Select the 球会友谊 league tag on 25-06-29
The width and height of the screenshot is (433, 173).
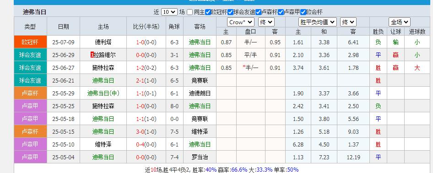(30, 55)
